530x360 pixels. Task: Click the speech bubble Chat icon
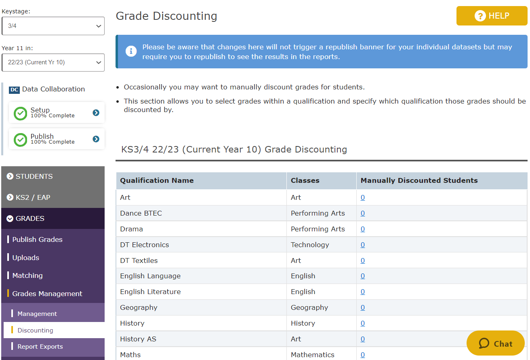[x=484, y=343]
